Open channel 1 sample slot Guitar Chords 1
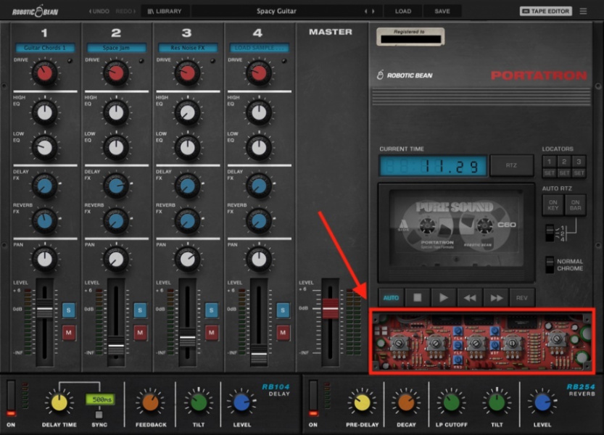 click(x=45, y=48)
